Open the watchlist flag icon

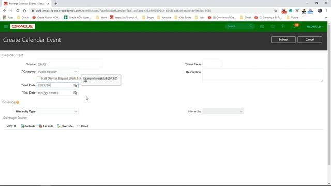tap(283, 26)
